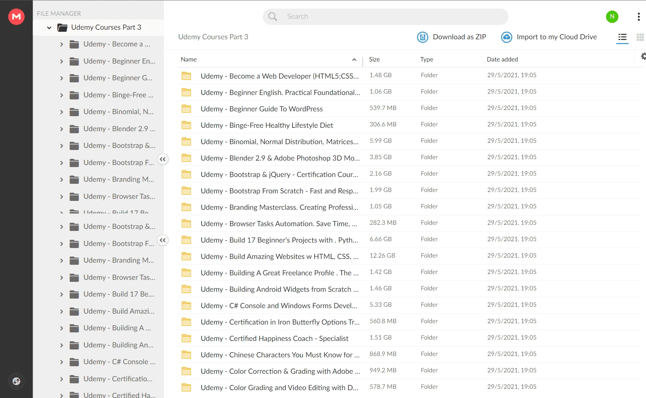Click the MEGA logo icon

click(x=16, y=16)
